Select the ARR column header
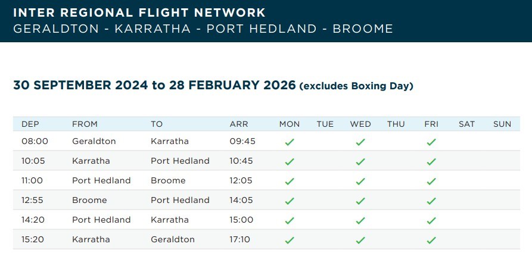 (239, 124)
